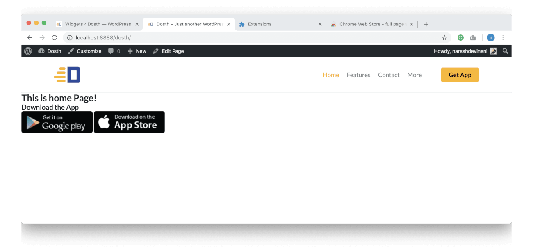Open the More navigation dropdown

click(x=415, y=75)
